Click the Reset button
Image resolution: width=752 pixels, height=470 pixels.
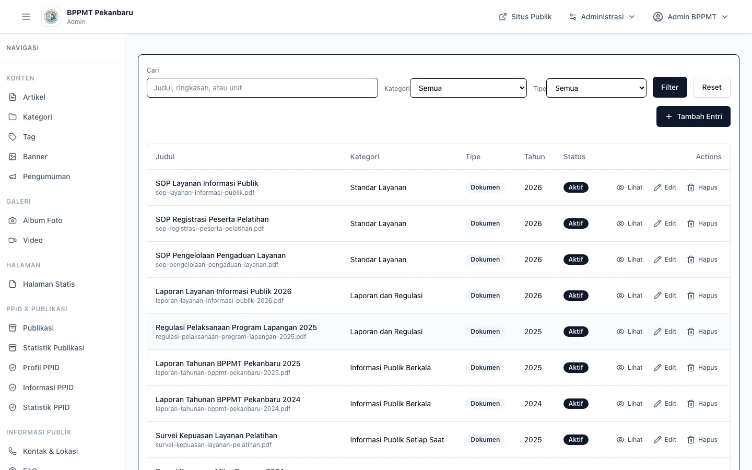point(712,87)
